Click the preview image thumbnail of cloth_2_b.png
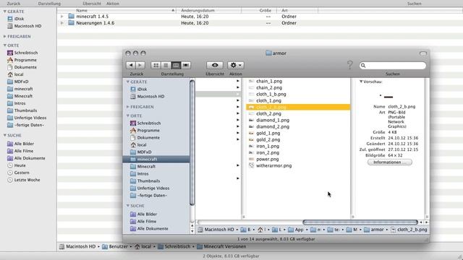The image size is (463, 260). point(386,96)
